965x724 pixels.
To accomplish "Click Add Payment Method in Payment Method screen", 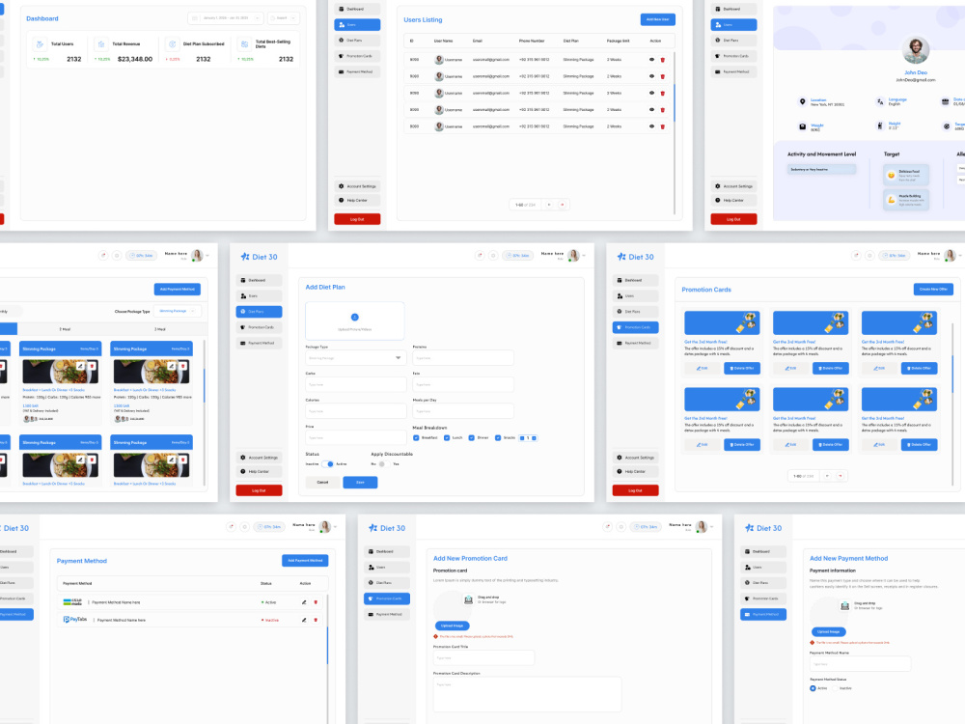I will click(x=305, y=561).
